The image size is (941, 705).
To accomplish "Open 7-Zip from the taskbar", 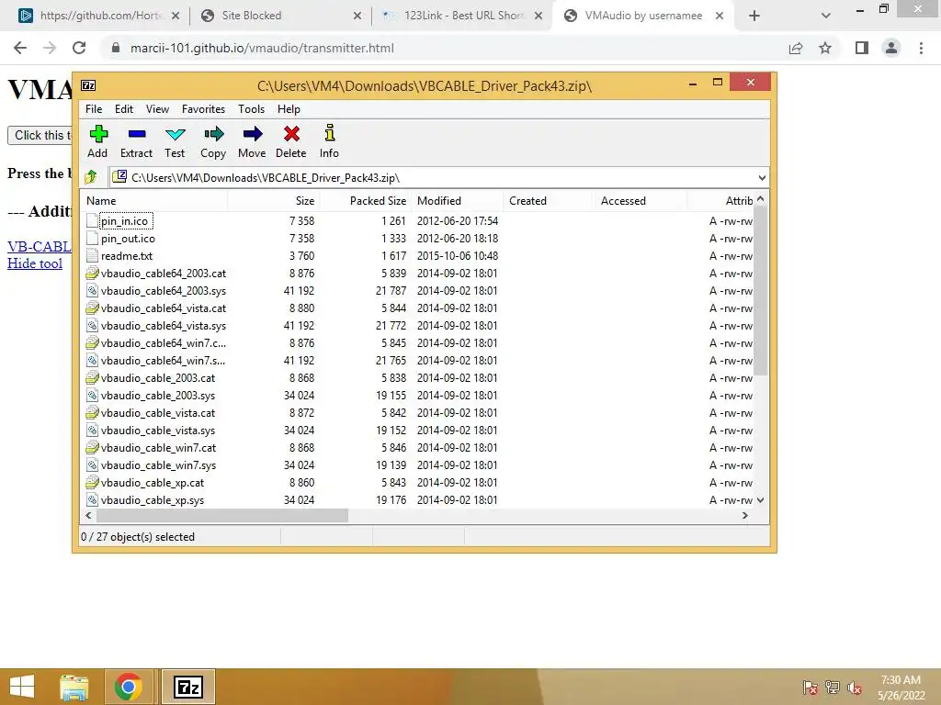I will pos(187,687).
